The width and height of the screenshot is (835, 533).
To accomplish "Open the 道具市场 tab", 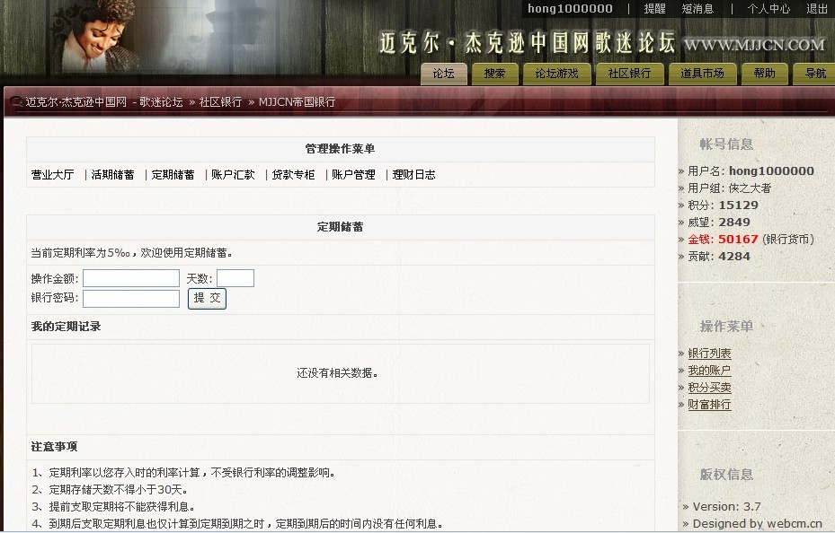I will [x=702, y=74].
